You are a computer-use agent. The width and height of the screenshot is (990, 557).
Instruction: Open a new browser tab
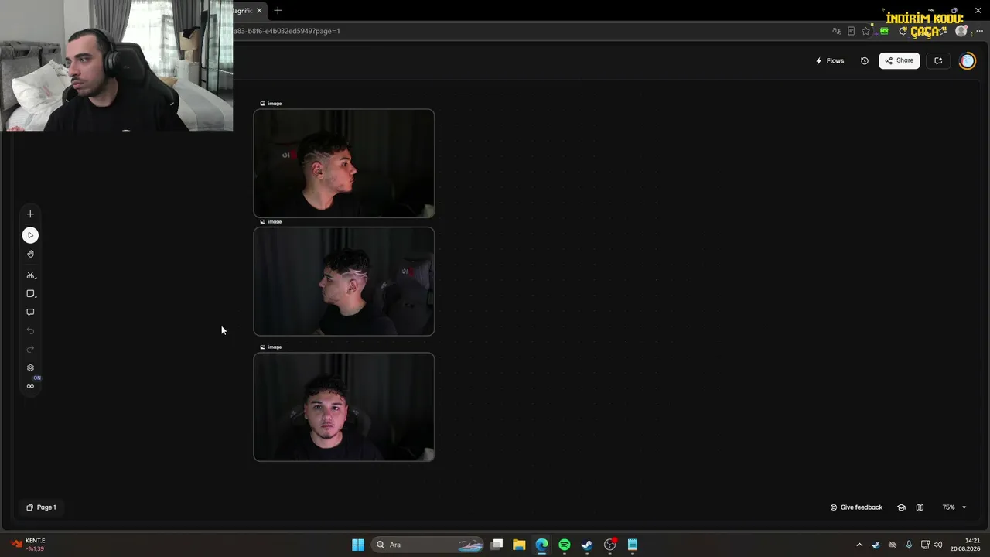[278, 11]
